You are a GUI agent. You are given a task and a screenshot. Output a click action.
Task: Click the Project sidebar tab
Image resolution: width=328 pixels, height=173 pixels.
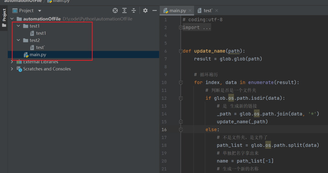4,15
